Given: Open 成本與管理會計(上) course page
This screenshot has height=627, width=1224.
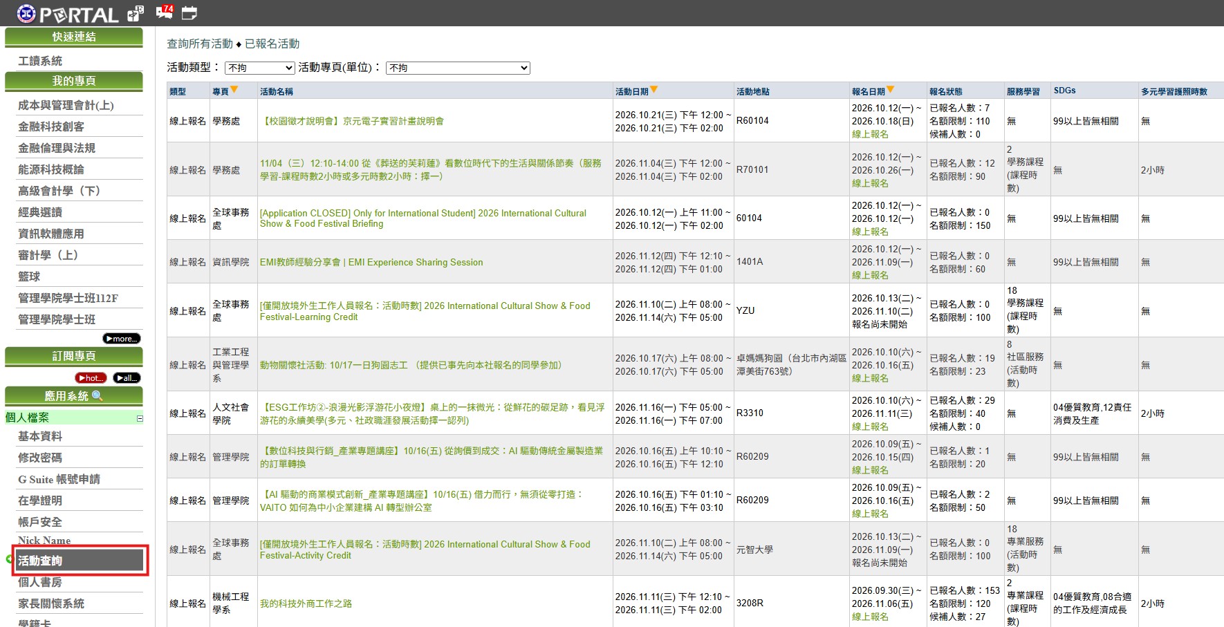Looking at the screenshot, I should click(x=66, y=105).
